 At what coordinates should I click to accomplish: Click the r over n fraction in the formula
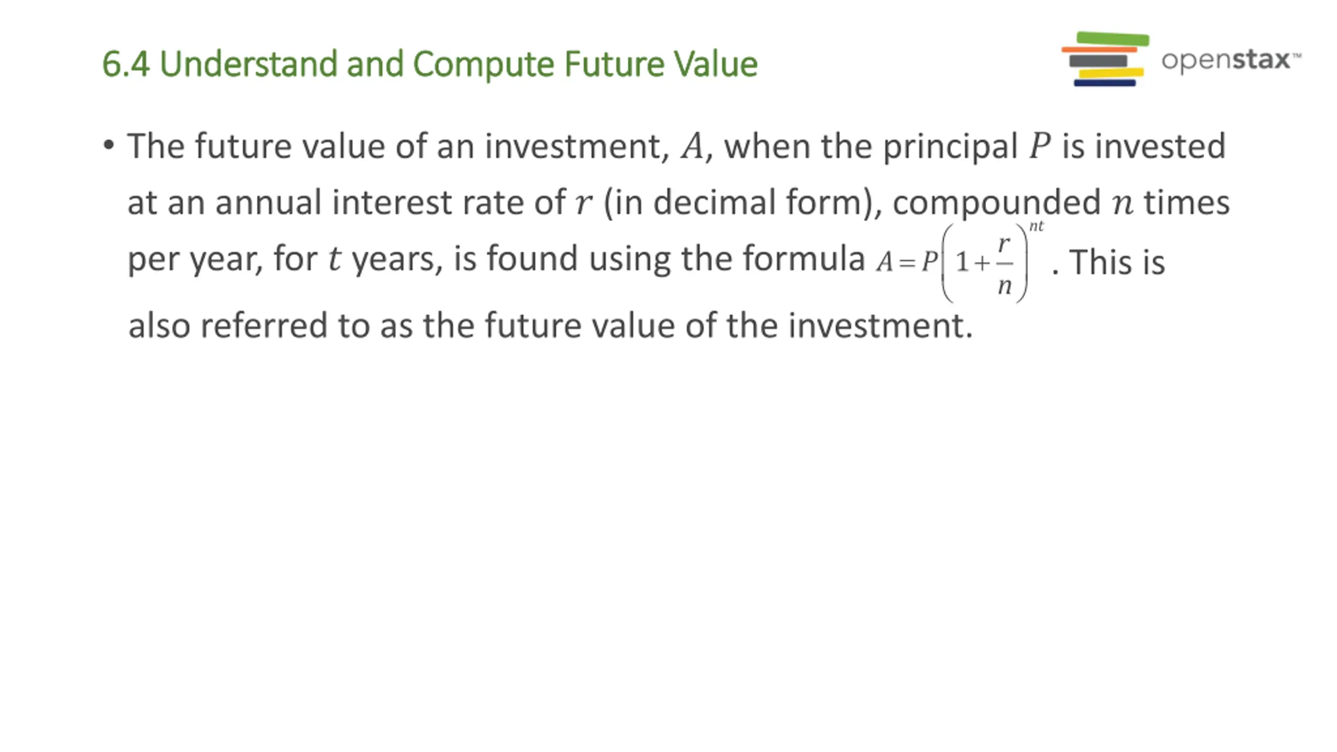pyautogui.click(x=1004, y=264)
